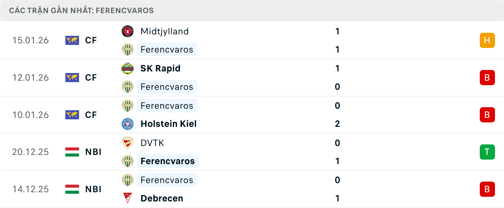Open the Holstein Kiel team page
The height and width of the screenshot is (208, 504).
click(169, 124)
